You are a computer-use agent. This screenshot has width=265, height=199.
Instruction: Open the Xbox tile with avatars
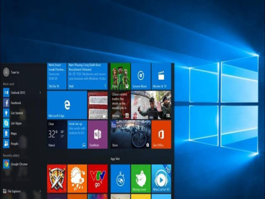click(120, 76)
